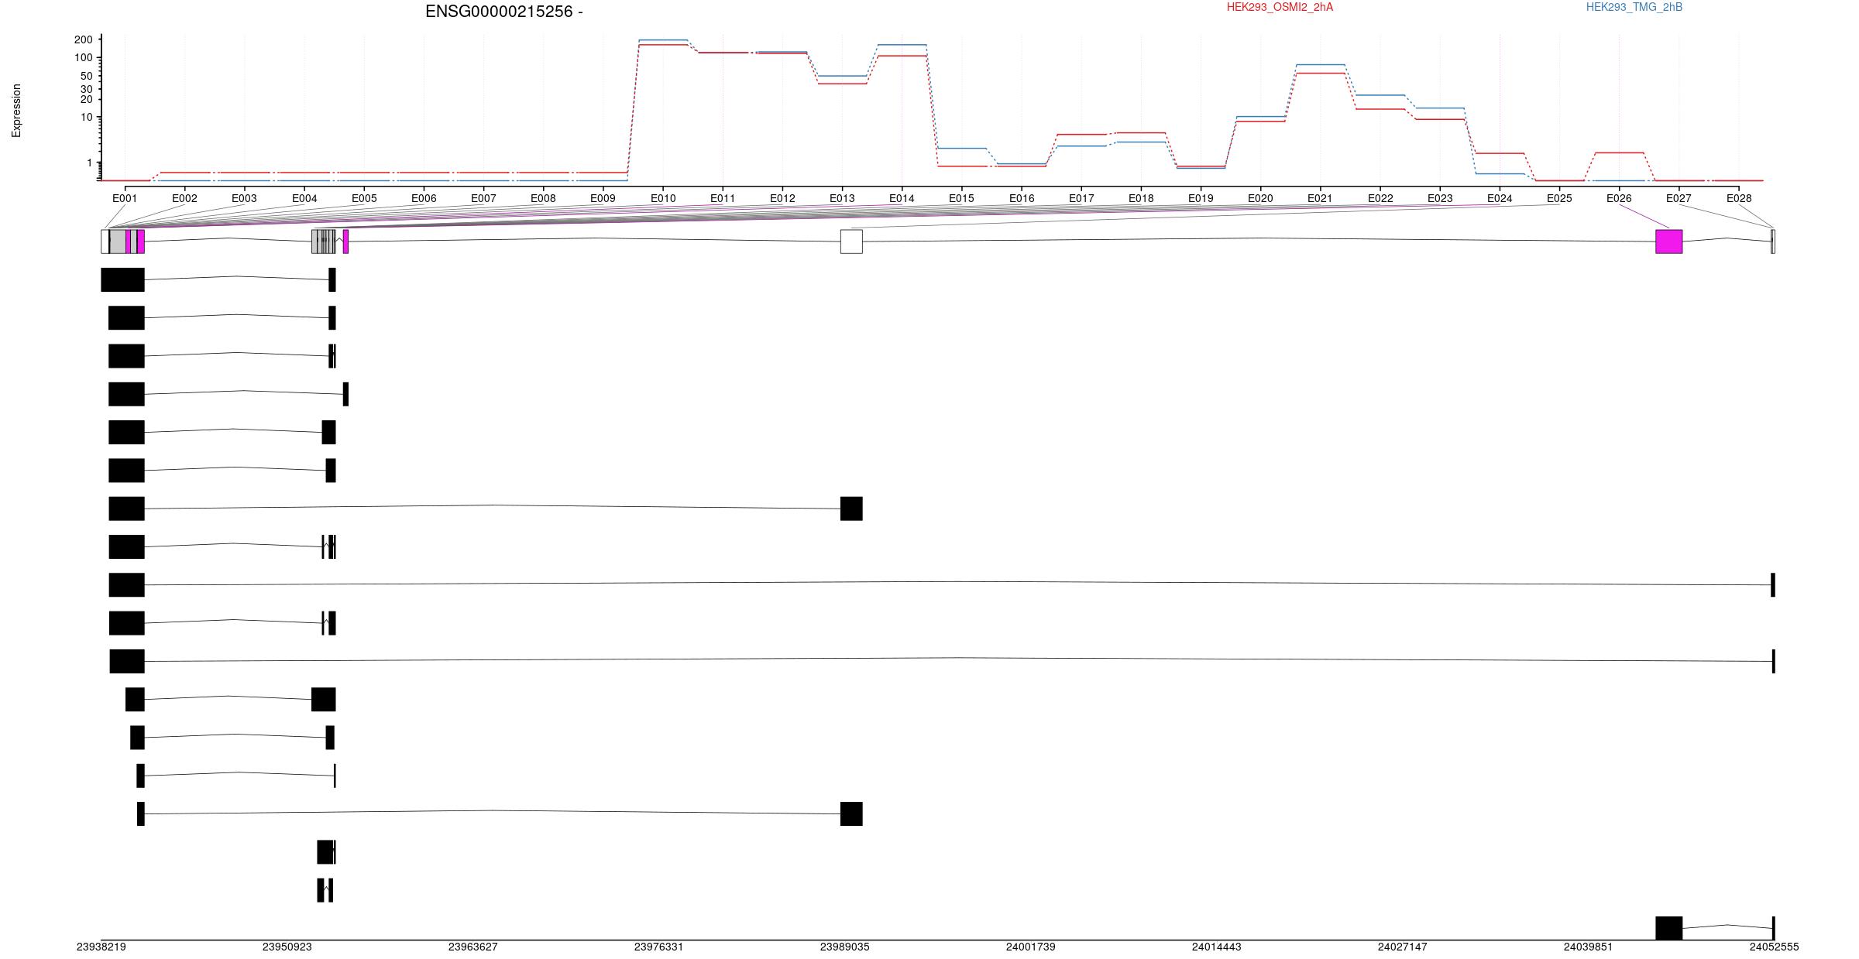This screenshot has height=959, width=1859.
Task: Click the white middle exon box in gene model
Action: (x=851, y=241)
